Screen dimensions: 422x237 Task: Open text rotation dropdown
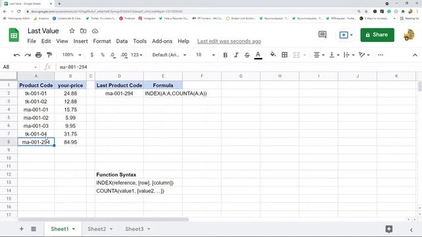pyautogui.click(x=364, y=55)
